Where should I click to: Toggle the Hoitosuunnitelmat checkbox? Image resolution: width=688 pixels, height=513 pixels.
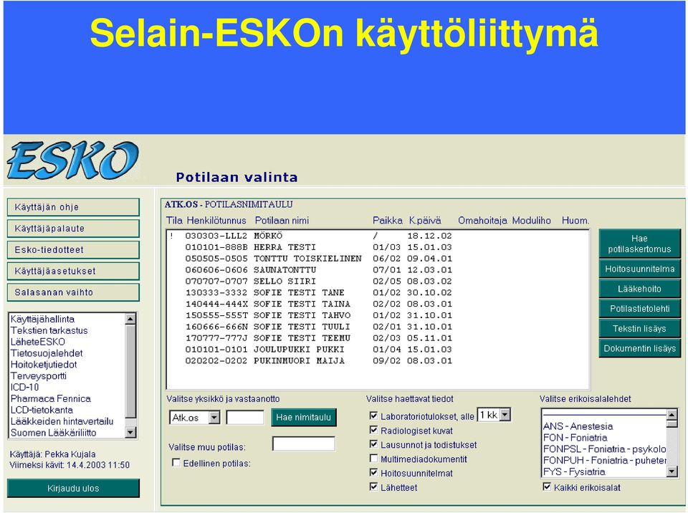click(x=374, y=473)
